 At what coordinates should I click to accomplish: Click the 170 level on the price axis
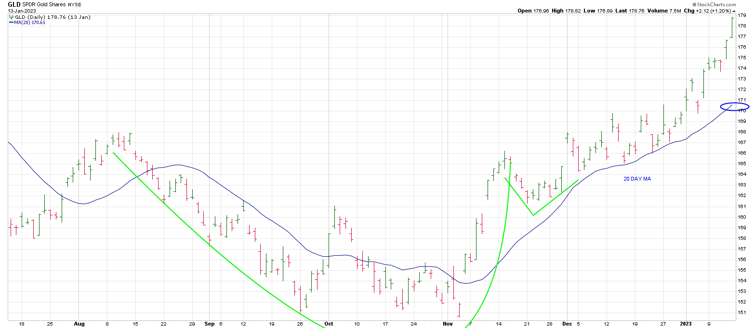point(742,111)
